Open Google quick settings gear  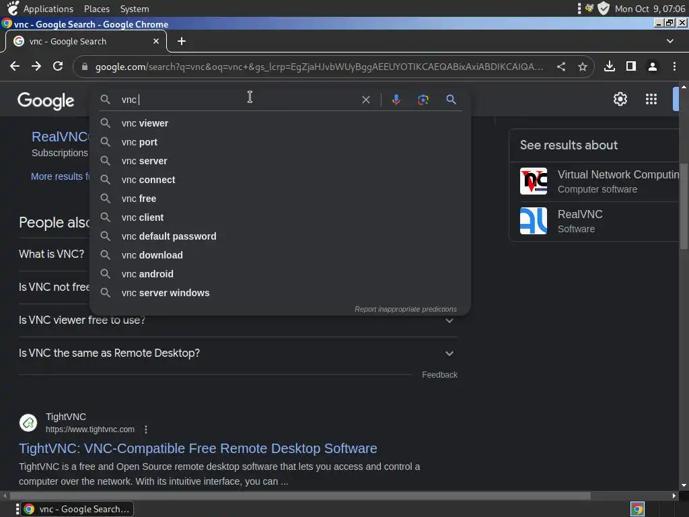click(x=620, y=100)
